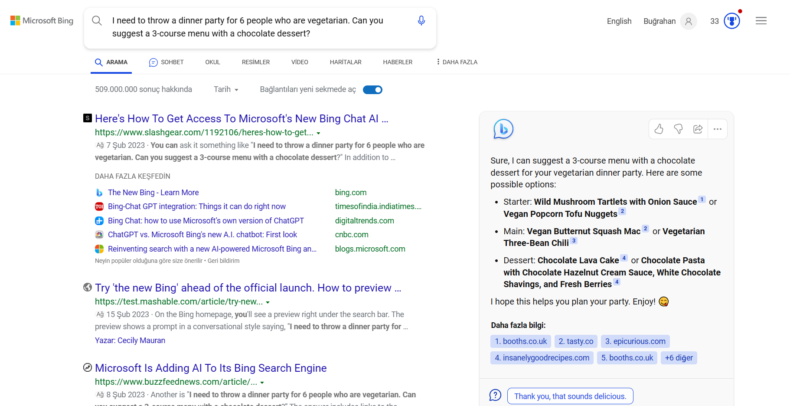
Task: Dislike the chat answer with thumbs down
Action: (679, 129)
